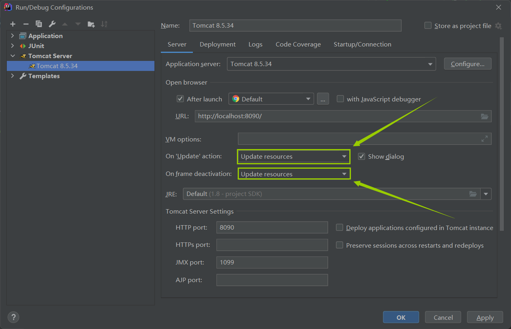Click the HTTP port field

[272, 227]
